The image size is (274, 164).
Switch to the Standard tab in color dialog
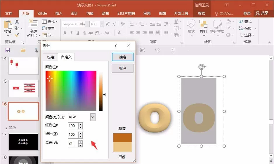51,57
